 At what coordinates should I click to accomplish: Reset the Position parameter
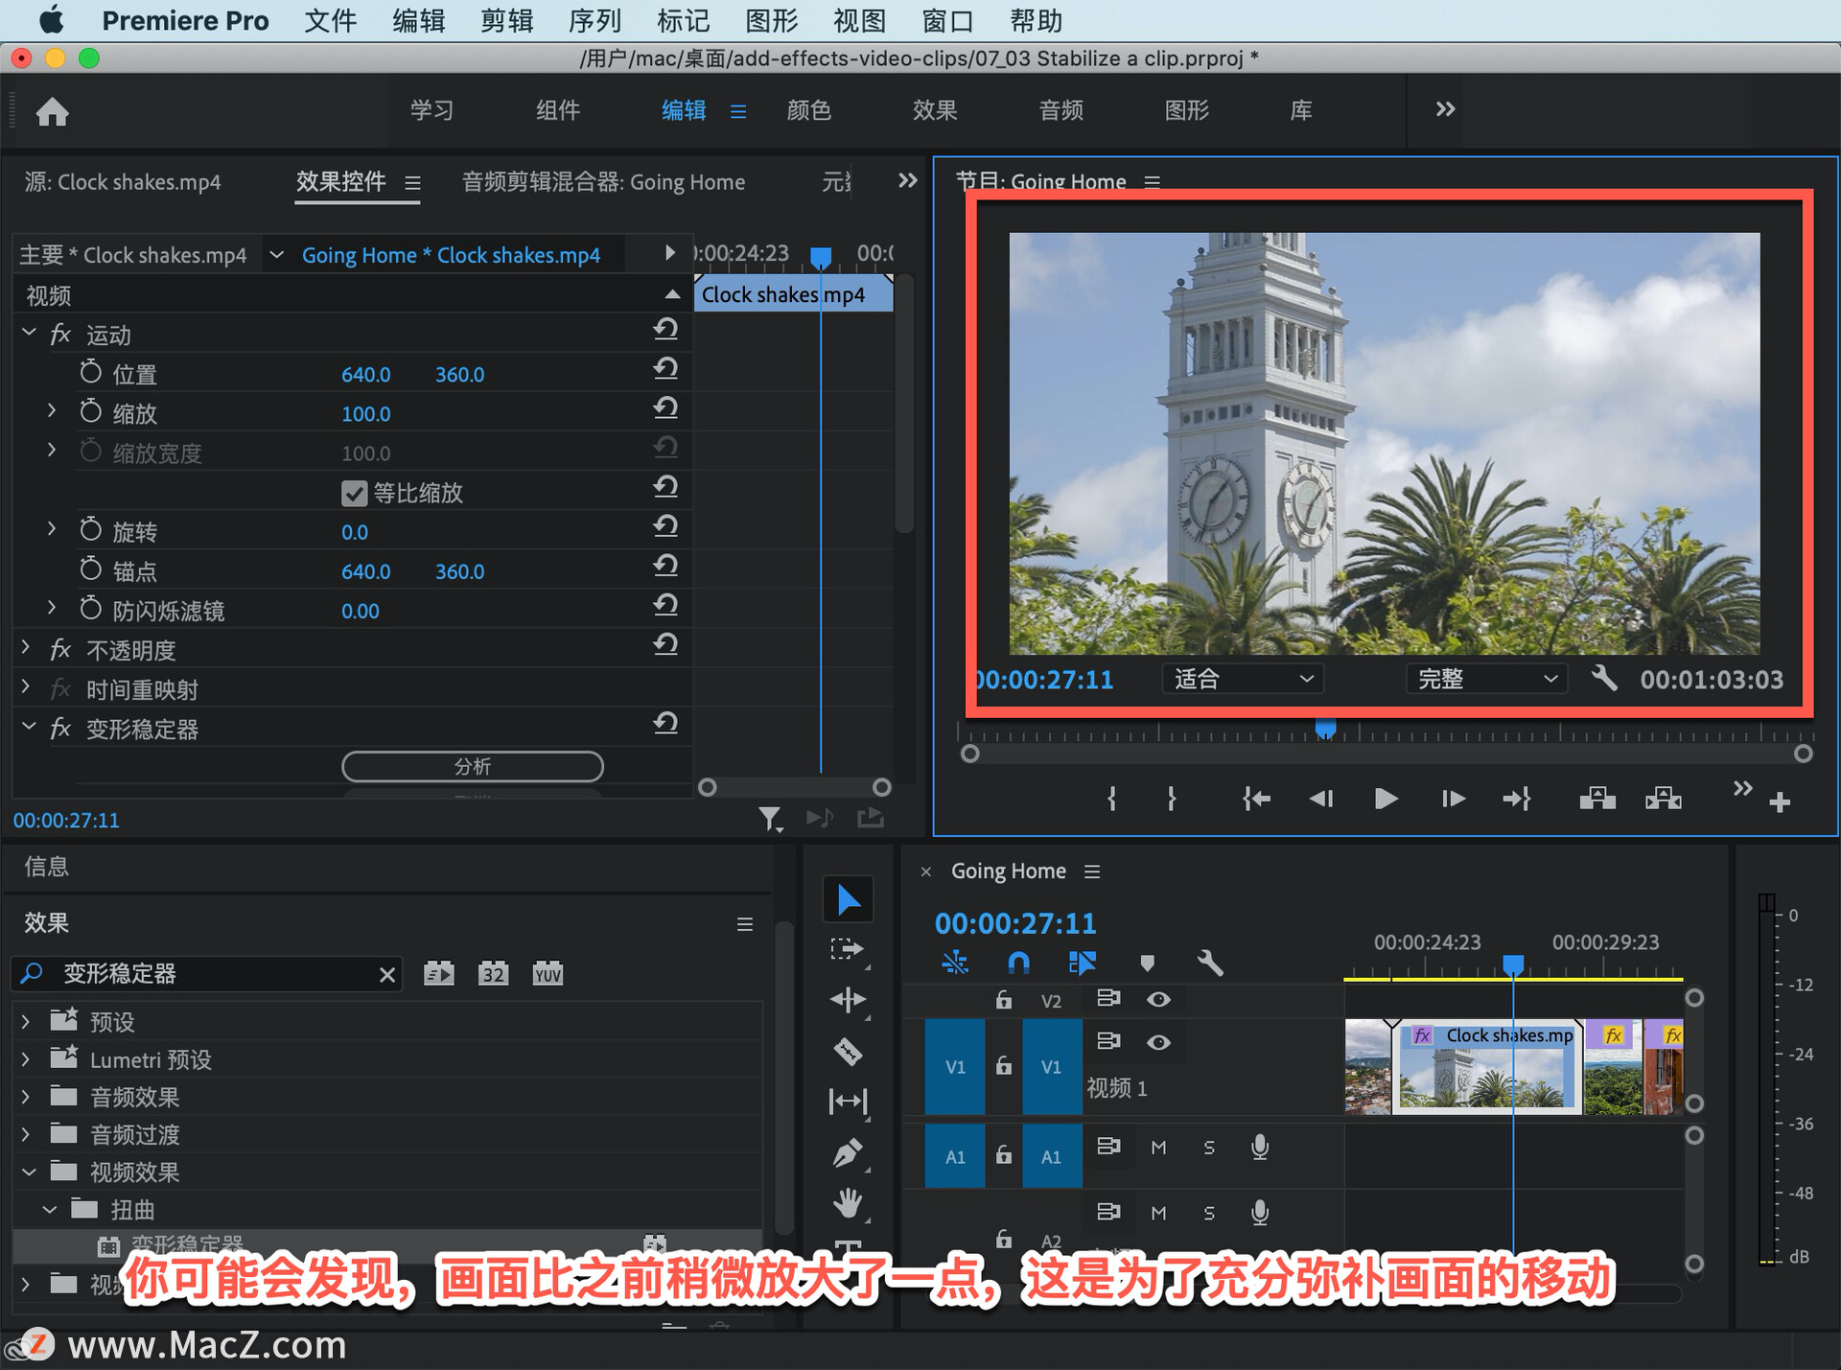click(665, 369)
